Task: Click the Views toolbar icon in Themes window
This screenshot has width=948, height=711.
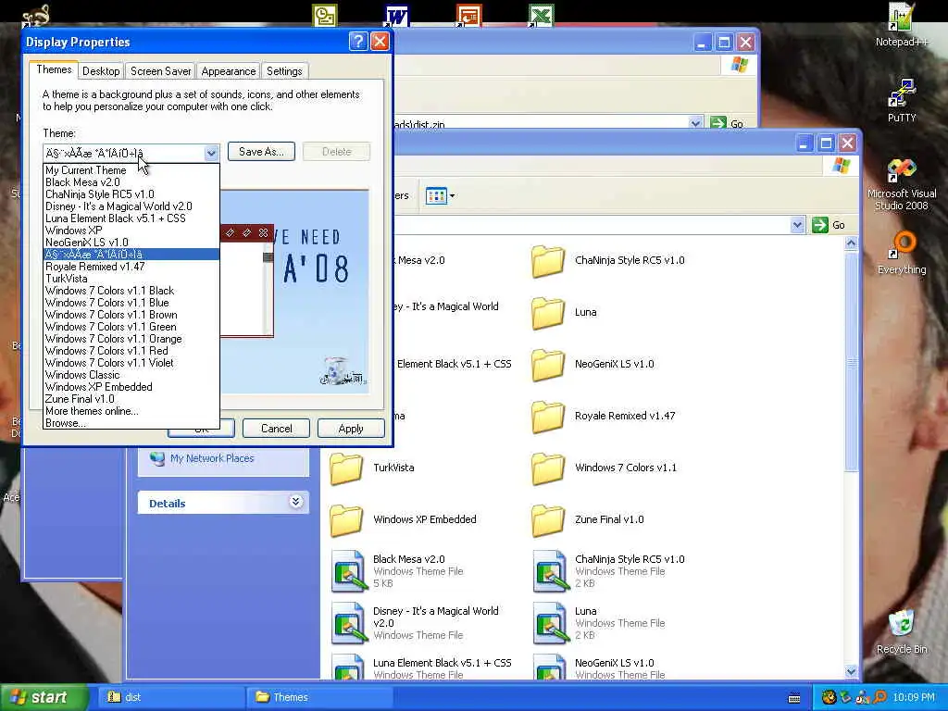Action: point(440,195)
